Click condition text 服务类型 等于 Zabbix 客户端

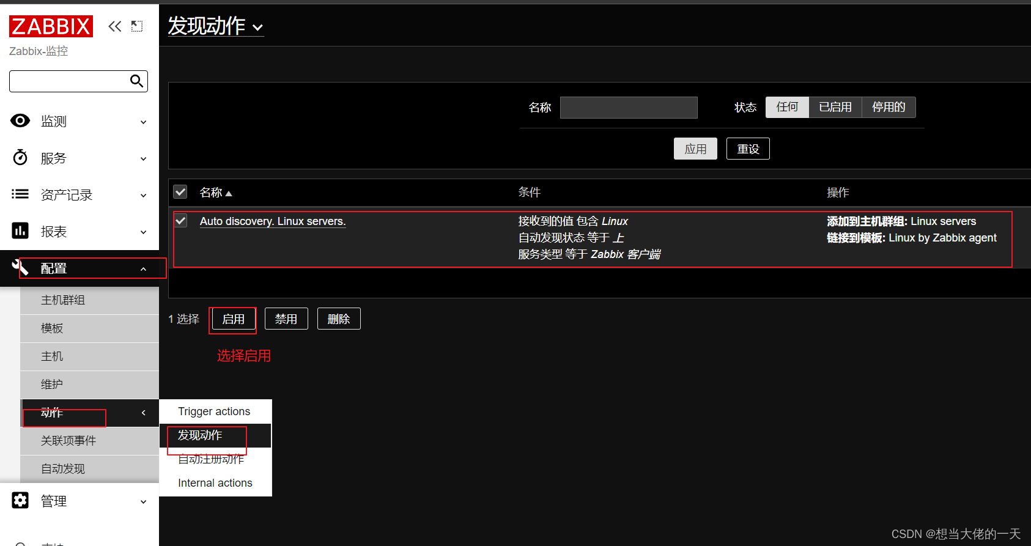589,254
